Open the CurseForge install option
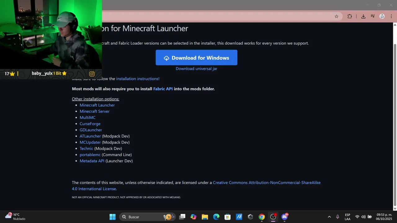Viewport: 397px width, 223px height. click(90, 124)
